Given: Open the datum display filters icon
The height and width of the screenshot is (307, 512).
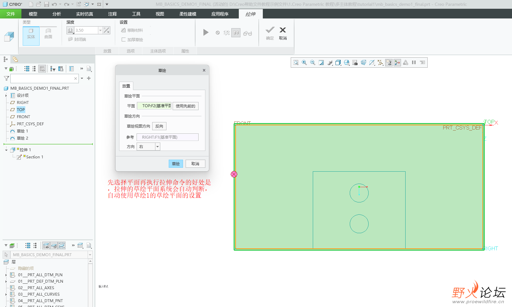Looking at the screenshot, I should (380, 63).
